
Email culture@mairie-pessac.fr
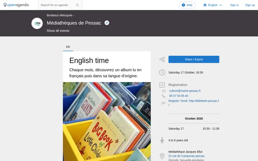point(185,91)
